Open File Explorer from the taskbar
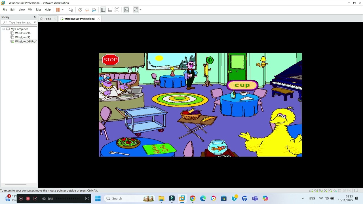 click(x=161, y=198)
